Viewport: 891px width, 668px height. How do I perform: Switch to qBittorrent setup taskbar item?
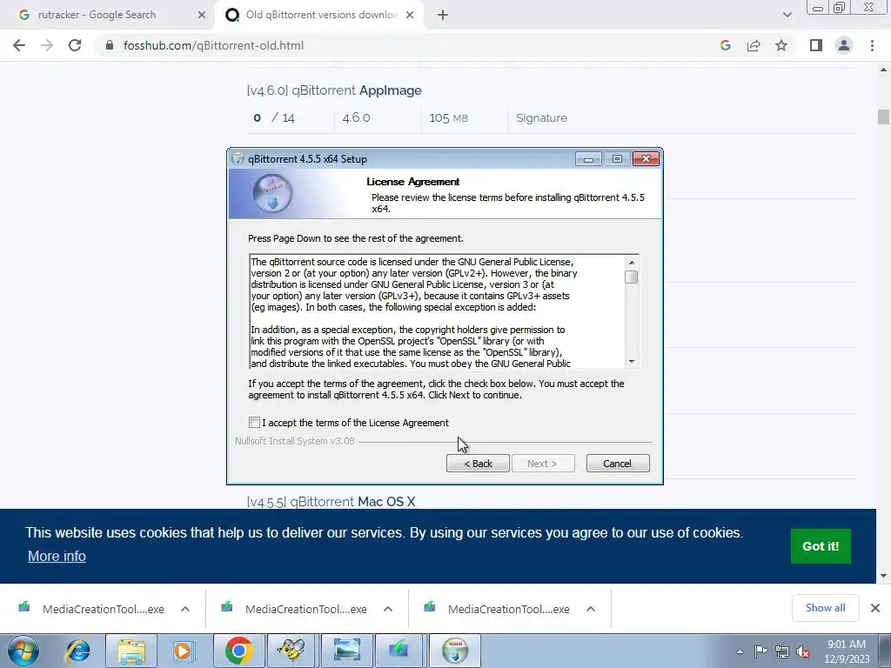454,651
